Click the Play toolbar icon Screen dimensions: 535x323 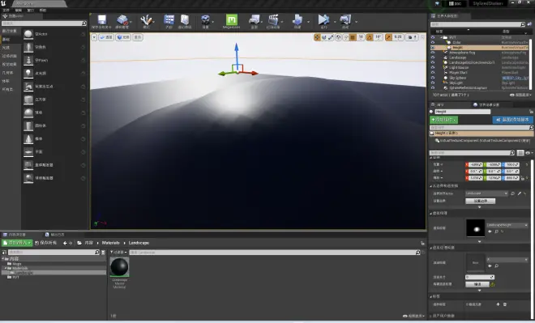pos(323,19)
